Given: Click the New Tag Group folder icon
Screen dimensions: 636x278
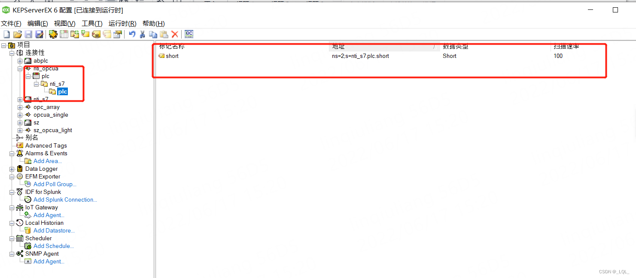Looking at the screenshot, I should pyautogui.click(x=75, y=34).
